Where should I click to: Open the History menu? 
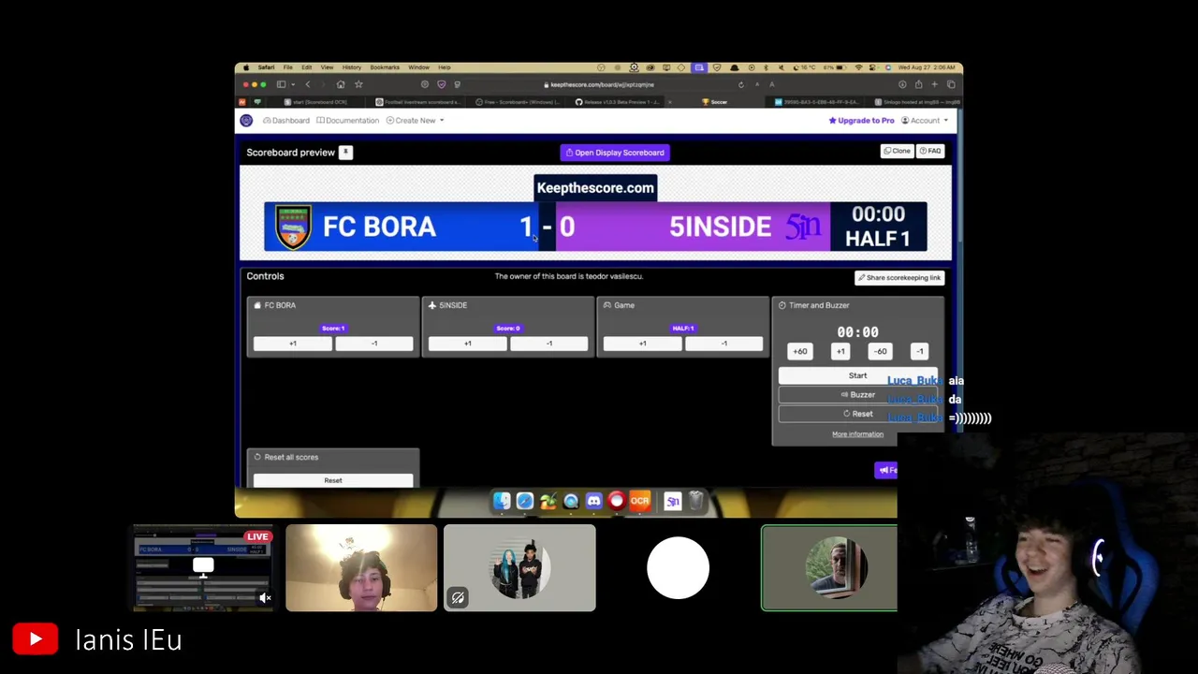tap(351, 67)
